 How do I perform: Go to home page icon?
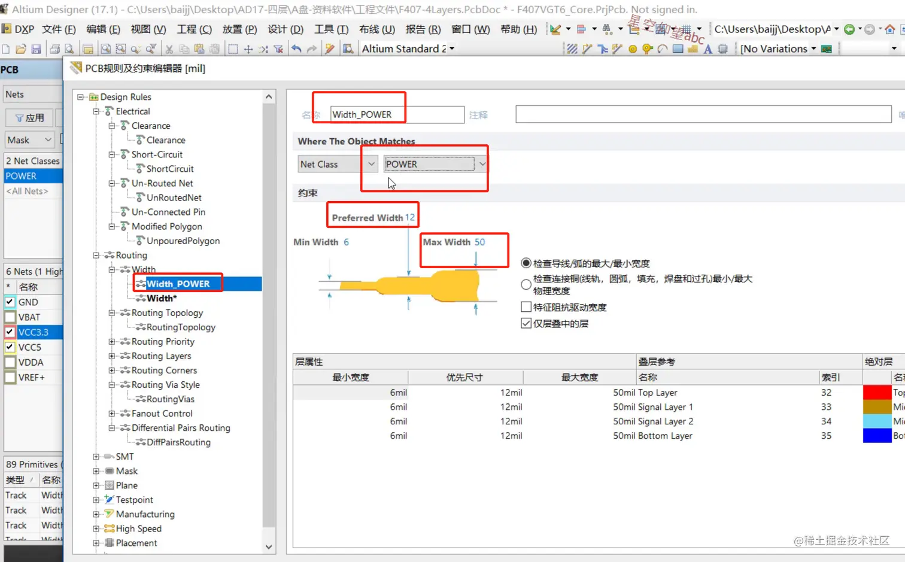[x=890, y=29]
